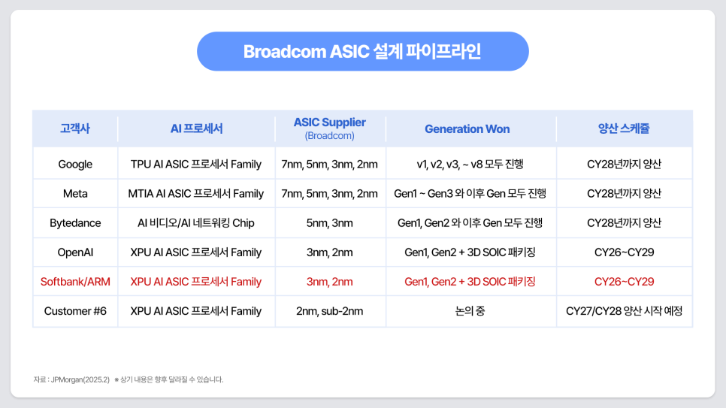Select the Google customer cell
The width and height of the screenshot is (726, 408).
coord(75,164)
